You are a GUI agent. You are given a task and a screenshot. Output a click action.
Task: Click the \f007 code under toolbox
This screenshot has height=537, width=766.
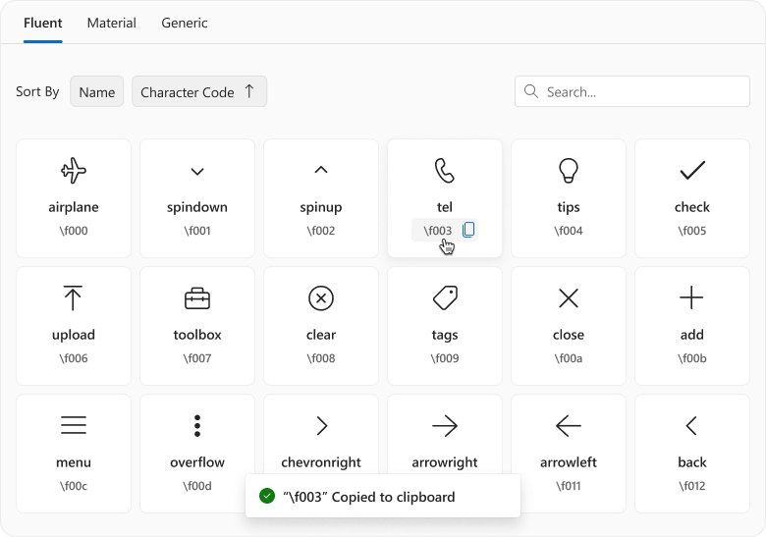point(197,358)
